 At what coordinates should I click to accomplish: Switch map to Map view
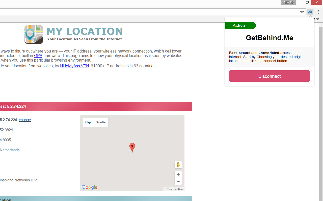[88, 122]
